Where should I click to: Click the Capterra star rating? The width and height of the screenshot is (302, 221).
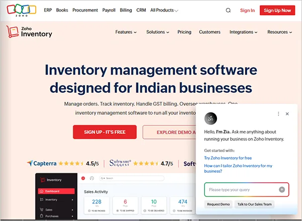point(71,164)
